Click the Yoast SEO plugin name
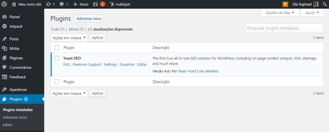 [x=72, y=58]
